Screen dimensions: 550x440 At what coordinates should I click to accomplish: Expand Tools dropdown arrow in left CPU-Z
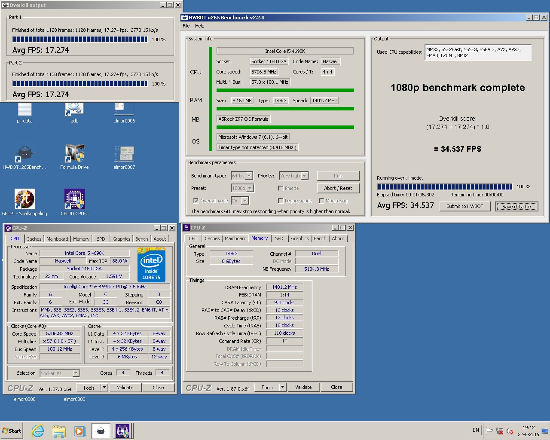pyautogui.click(x=104, y=388)
